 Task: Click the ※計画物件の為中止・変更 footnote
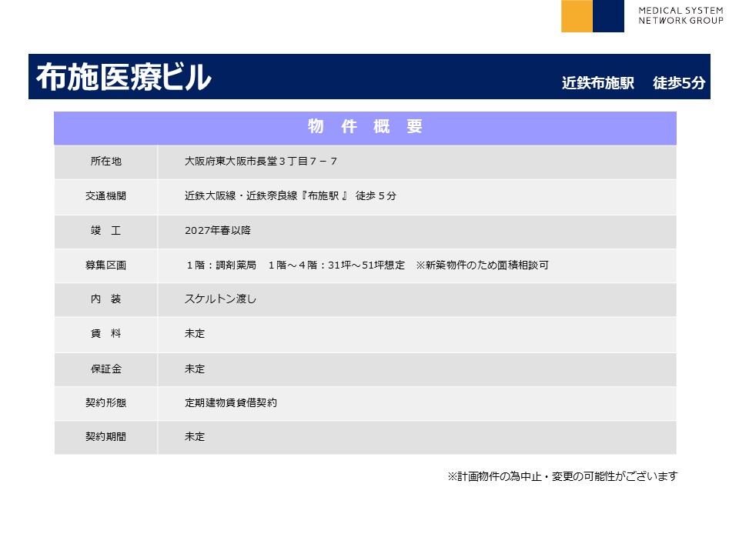tap(562, 476)
